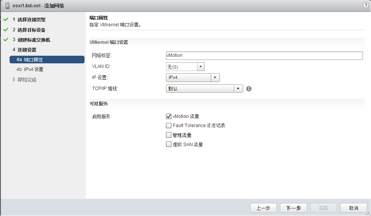Select step 4 连接设置
Image resolution: width=371 pixels, height=216 pixels.
point(24,50)
